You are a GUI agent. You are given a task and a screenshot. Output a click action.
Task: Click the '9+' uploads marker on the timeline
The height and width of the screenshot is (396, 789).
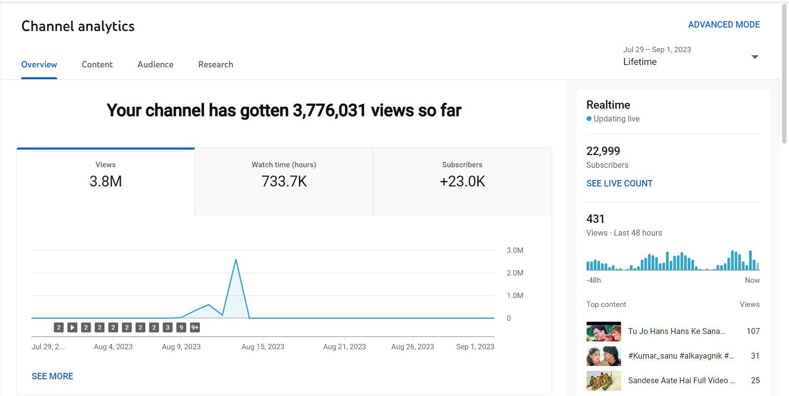pos(195,327)
